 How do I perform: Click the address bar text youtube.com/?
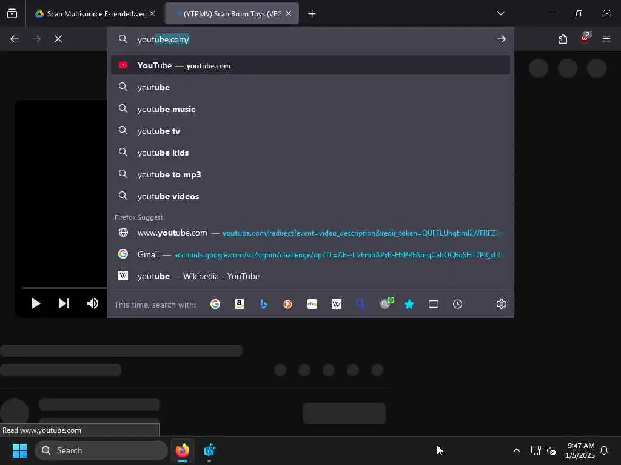coord(163,39)
